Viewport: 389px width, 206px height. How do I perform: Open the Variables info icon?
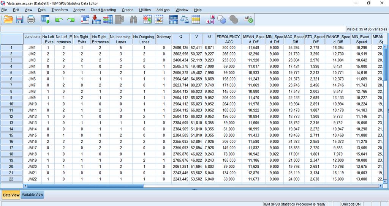point(108,19)
